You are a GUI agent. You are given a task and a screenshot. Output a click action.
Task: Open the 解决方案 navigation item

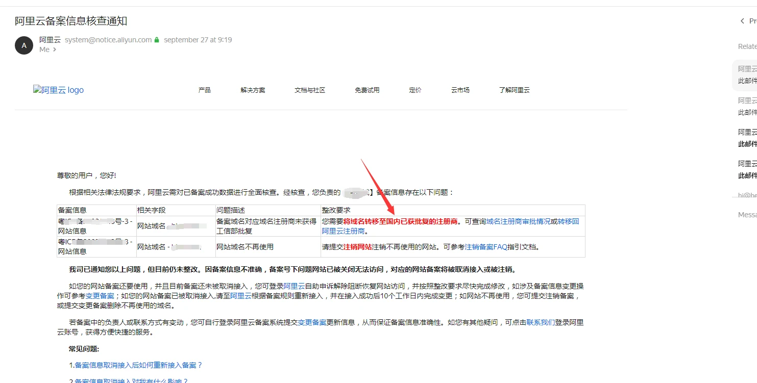click(x=253, y=90)
